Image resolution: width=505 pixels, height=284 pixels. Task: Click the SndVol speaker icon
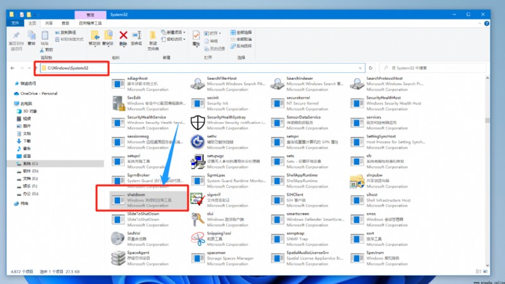[117, 239]
